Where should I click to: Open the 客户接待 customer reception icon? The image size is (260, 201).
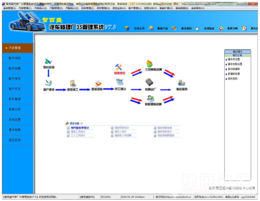click(x=49, y=83)
